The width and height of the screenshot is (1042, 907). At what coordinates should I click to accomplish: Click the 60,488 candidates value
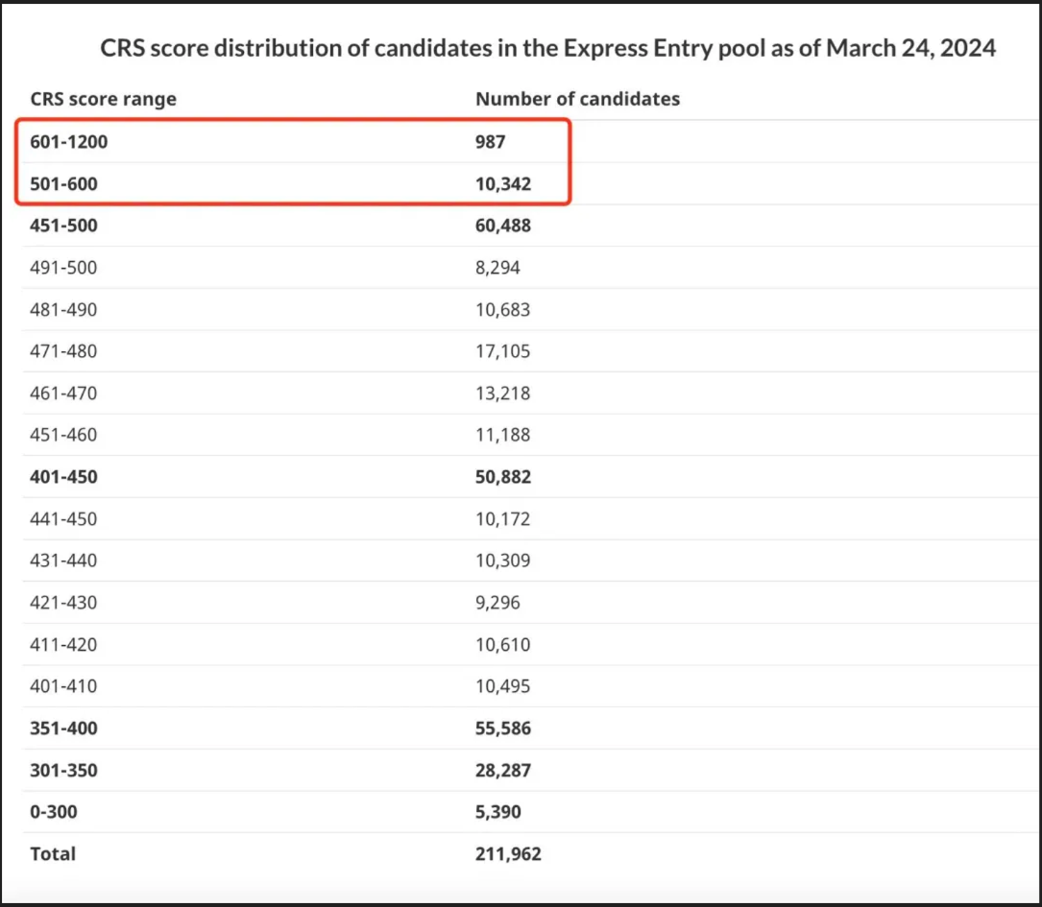tap(503, 226)
